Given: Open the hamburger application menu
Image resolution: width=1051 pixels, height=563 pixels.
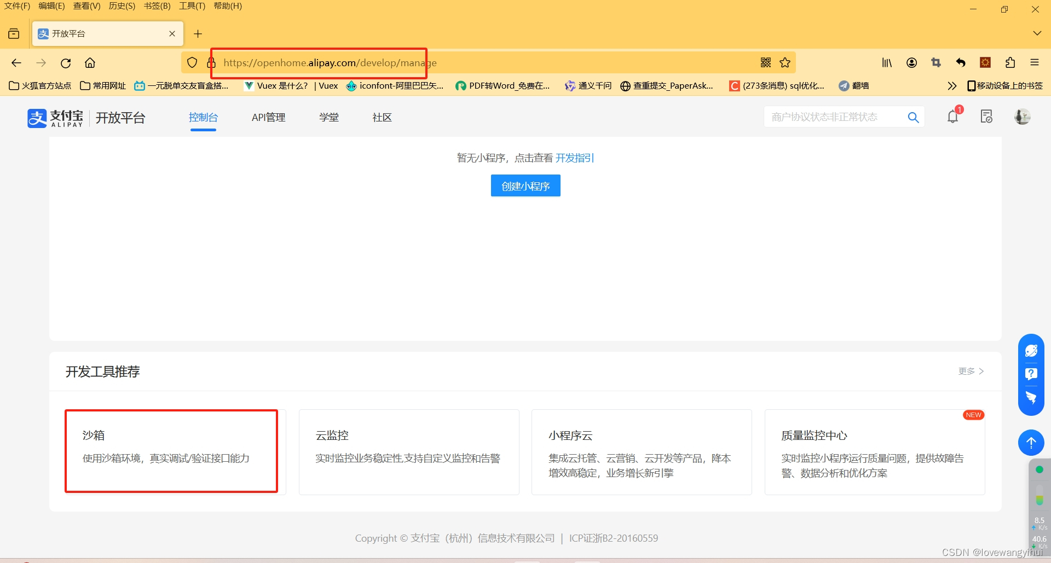Looking at the screenshot, I should [1035, 63].
